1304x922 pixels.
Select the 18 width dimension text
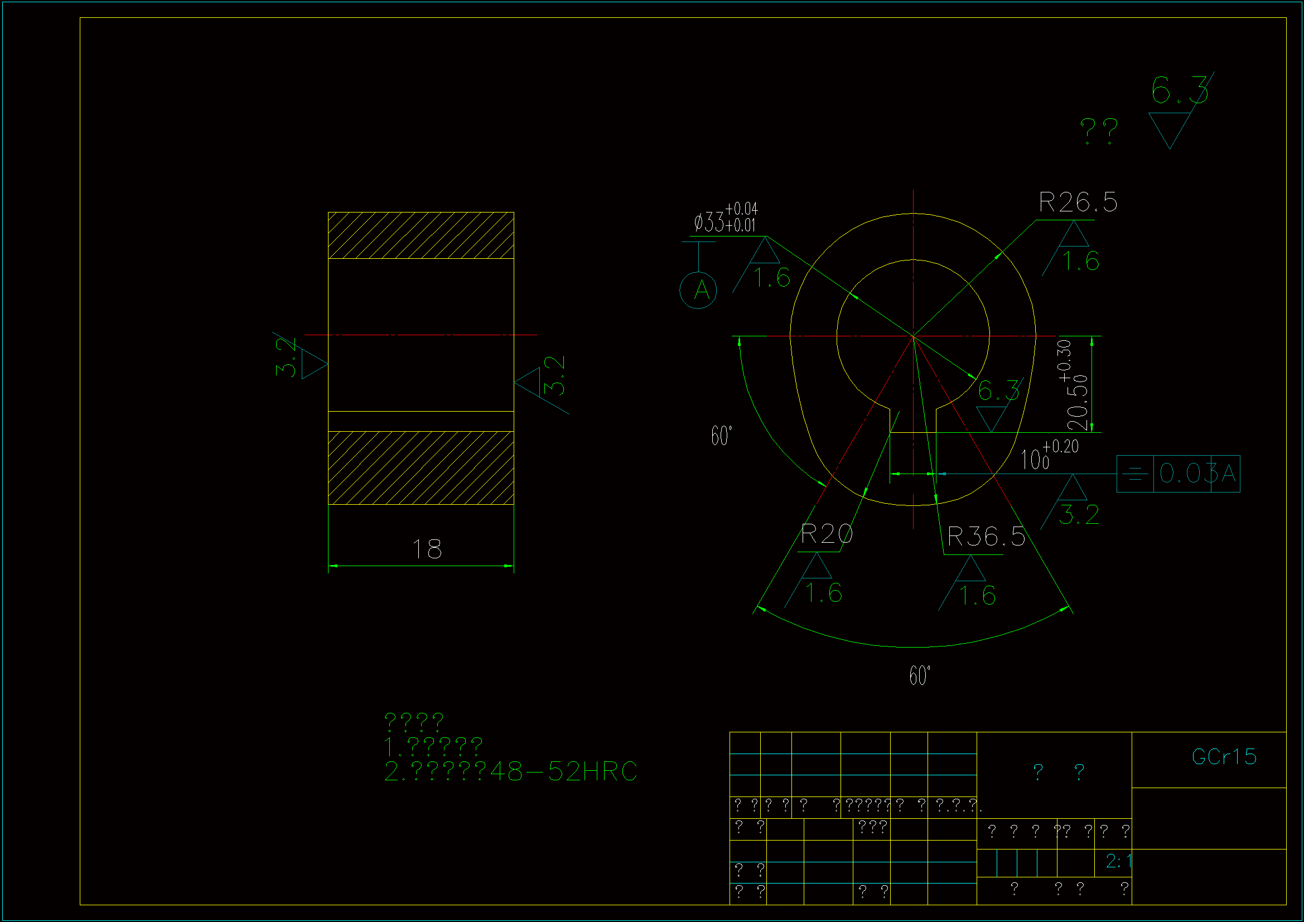point(427,549)
